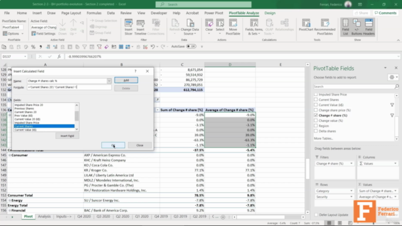Switch to the Design ribbon tab
Image resolution: width=402 pixels, height=226 pixels.
click(x=269, y=13)
